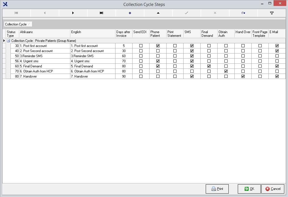Click the Cancel button
Screen dimensions: 288x197
(x=273, y=189)
